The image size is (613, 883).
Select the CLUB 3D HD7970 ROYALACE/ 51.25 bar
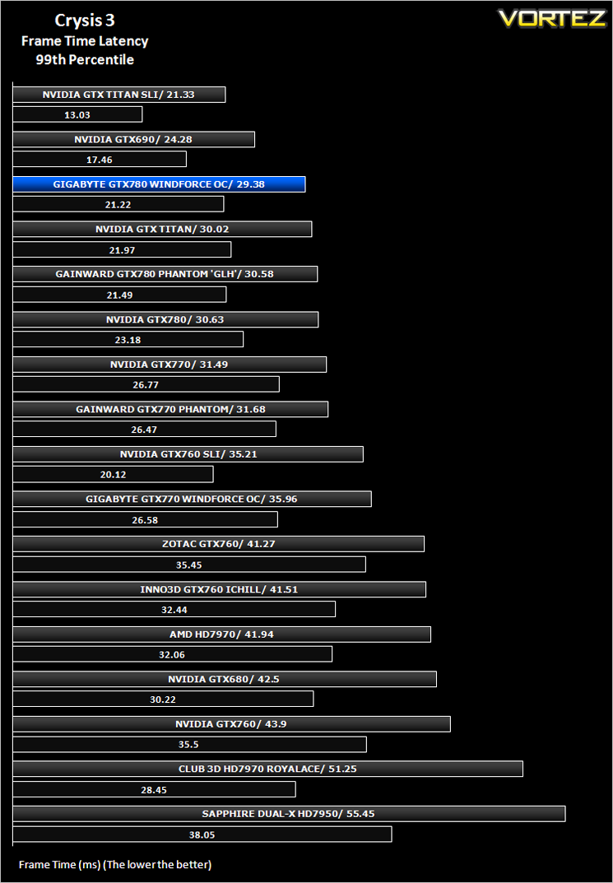[268, 769]
